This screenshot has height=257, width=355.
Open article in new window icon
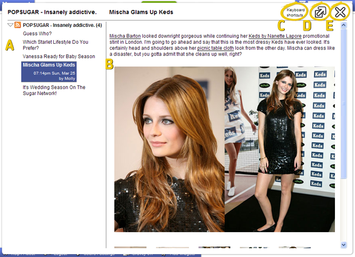click(x=320, y=12)
